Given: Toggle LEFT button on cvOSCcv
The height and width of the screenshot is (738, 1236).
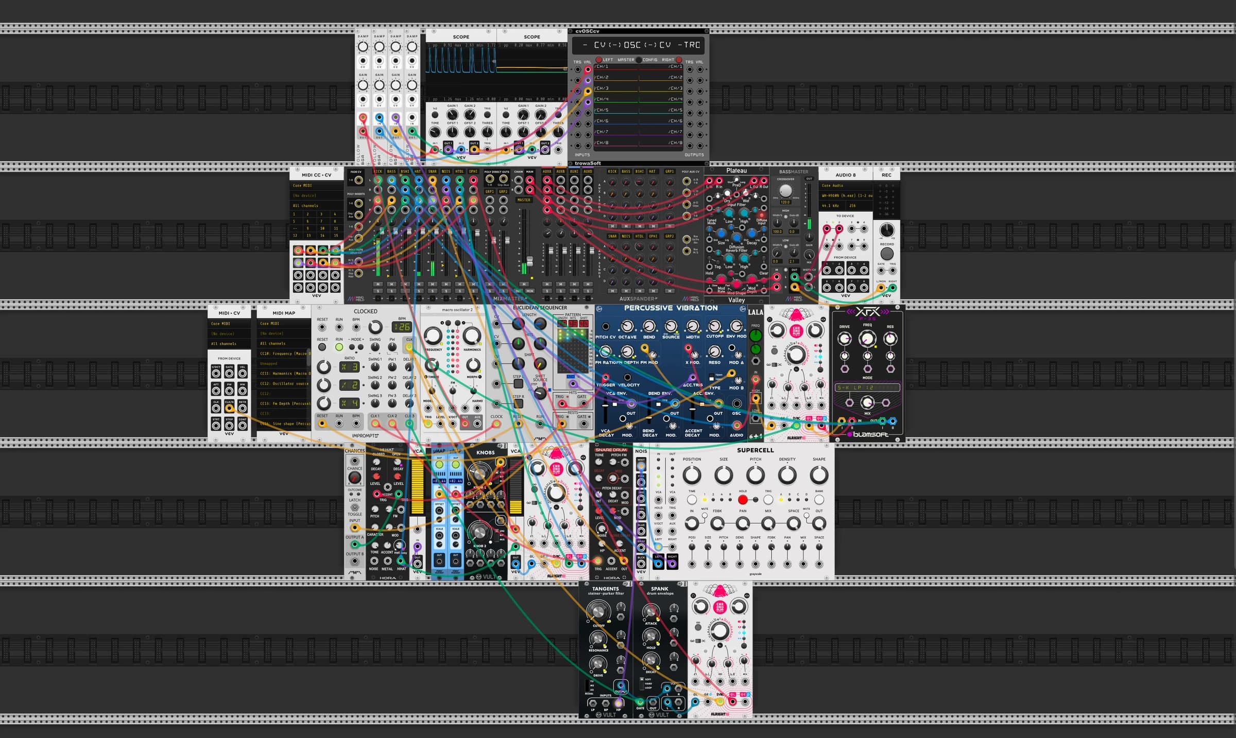Looking at the screenshot, I should tap(598, 60).
